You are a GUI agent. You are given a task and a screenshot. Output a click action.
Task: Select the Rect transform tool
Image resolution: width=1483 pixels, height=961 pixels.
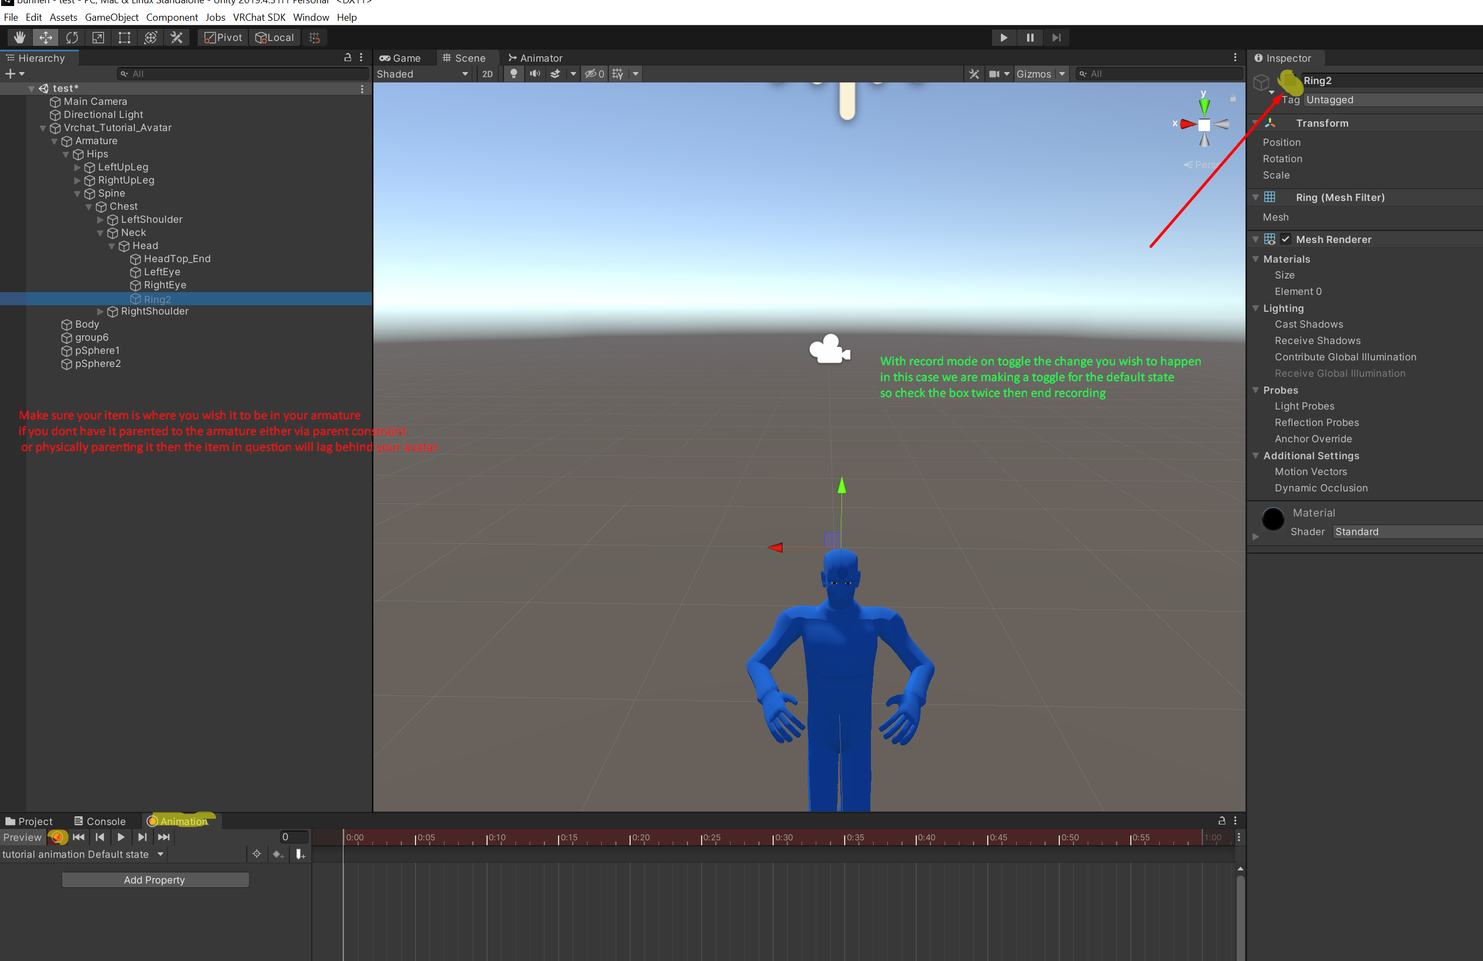pyautogui.click(x=124, y=38)
